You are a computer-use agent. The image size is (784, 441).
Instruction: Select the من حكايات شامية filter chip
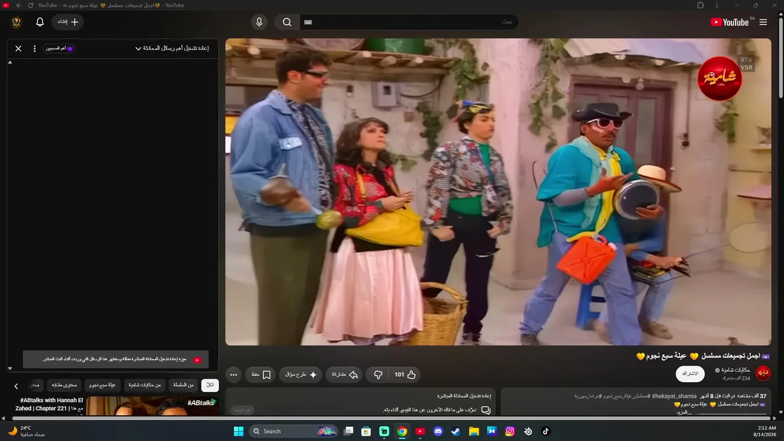[145, 385]
